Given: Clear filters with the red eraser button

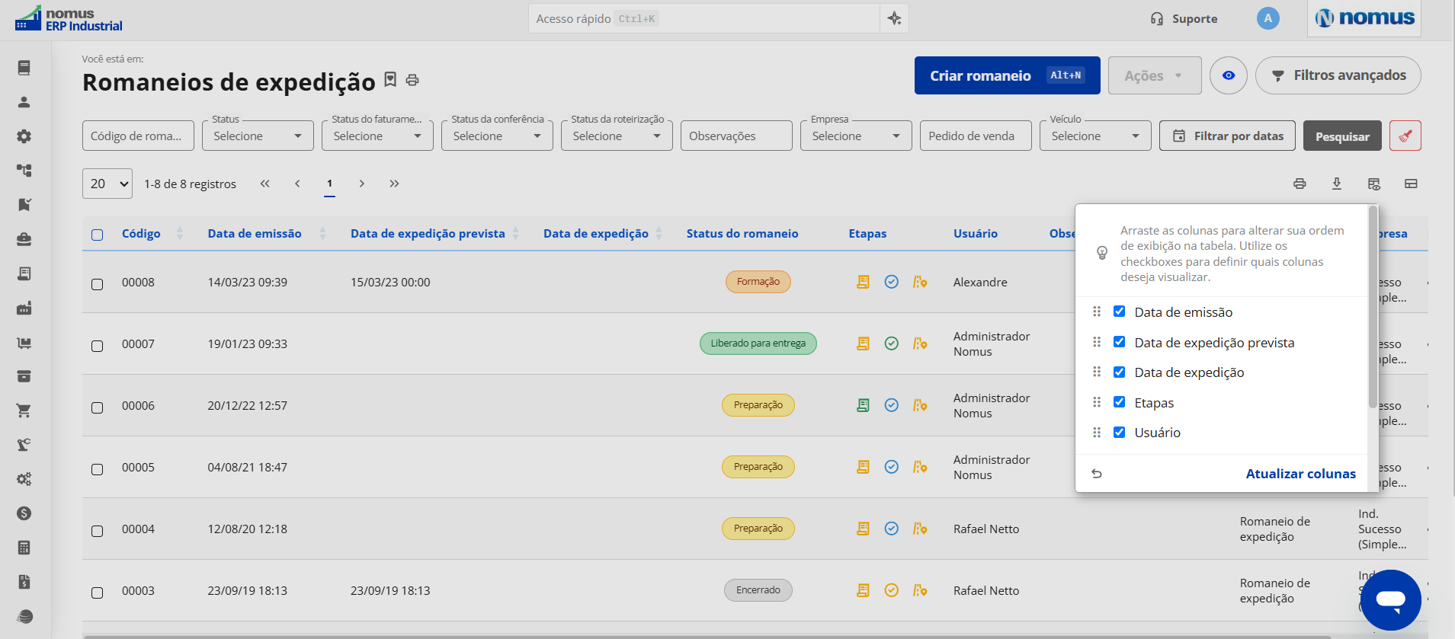Looking at the screenshot, I should coord(1405,136).
